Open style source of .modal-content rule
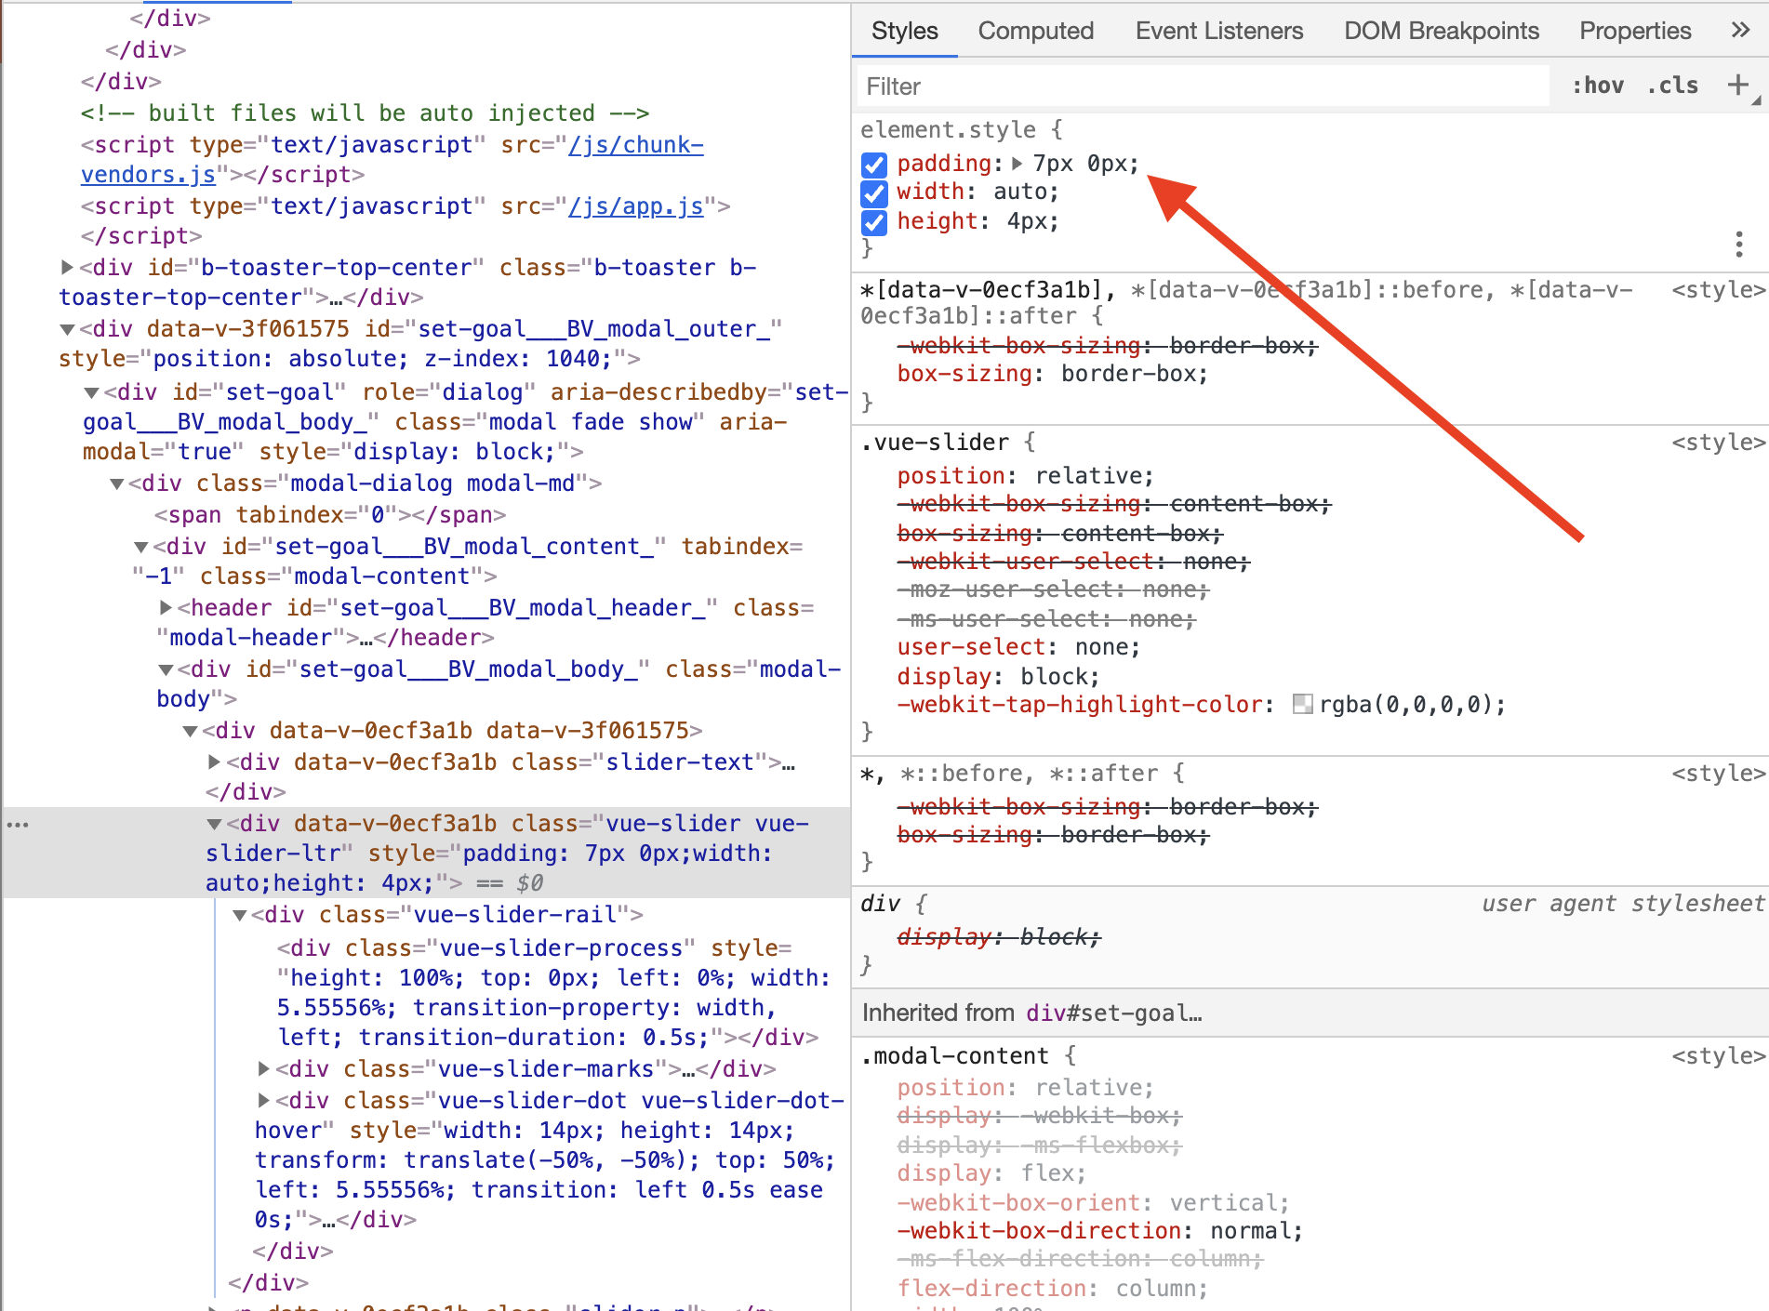This screenshot has width=1769, height=1311. click(x=1718, y=1056)
